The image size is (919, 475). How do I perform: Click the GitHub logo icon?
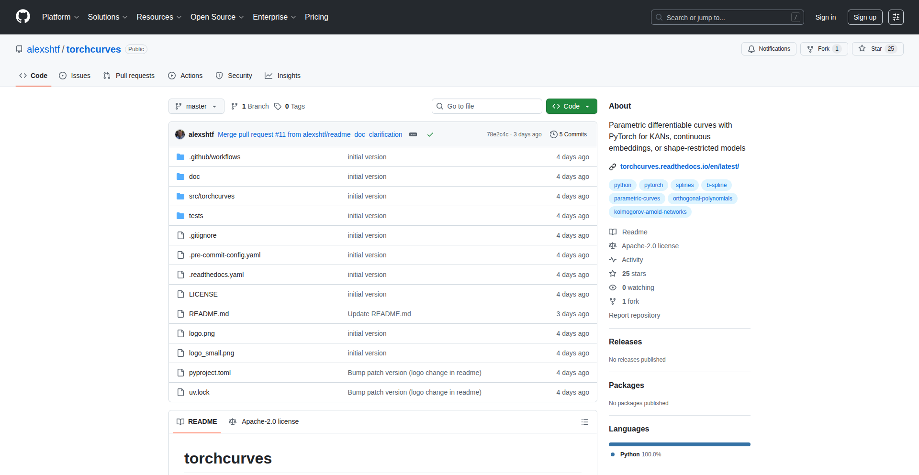coord(23,17)
